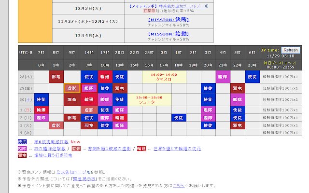Select the 艦隊 cell at 14時 on 29(金)
Viewport: 309px width, 193px height.
pyautogui.click(x=89, y=88)
